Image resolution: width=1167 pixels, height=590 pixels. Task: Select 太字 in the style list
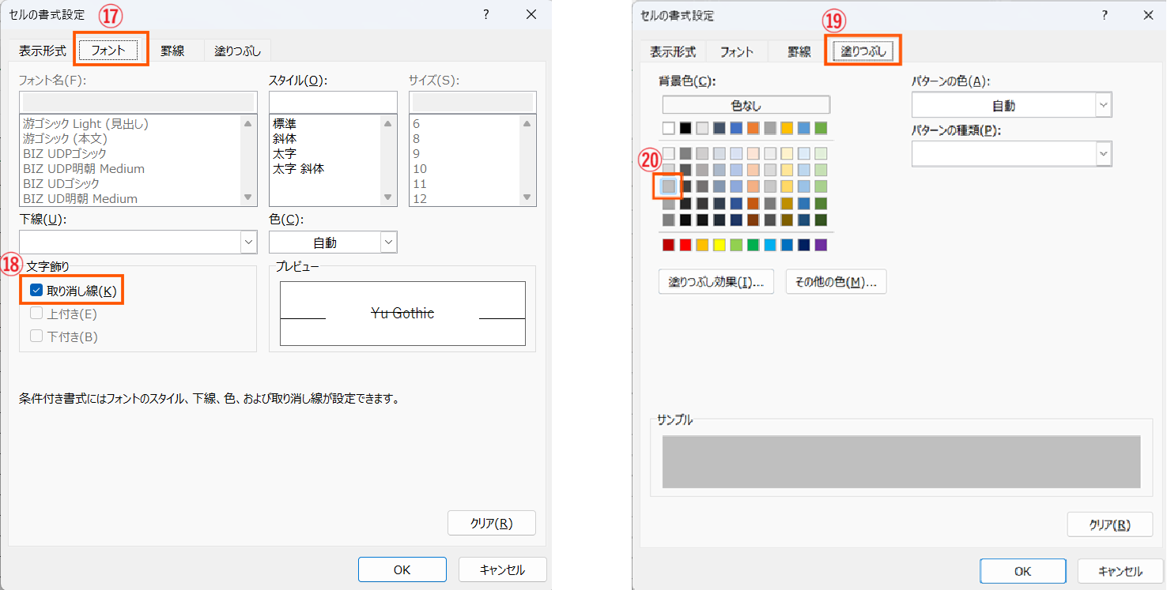click(x=285, y=154)
